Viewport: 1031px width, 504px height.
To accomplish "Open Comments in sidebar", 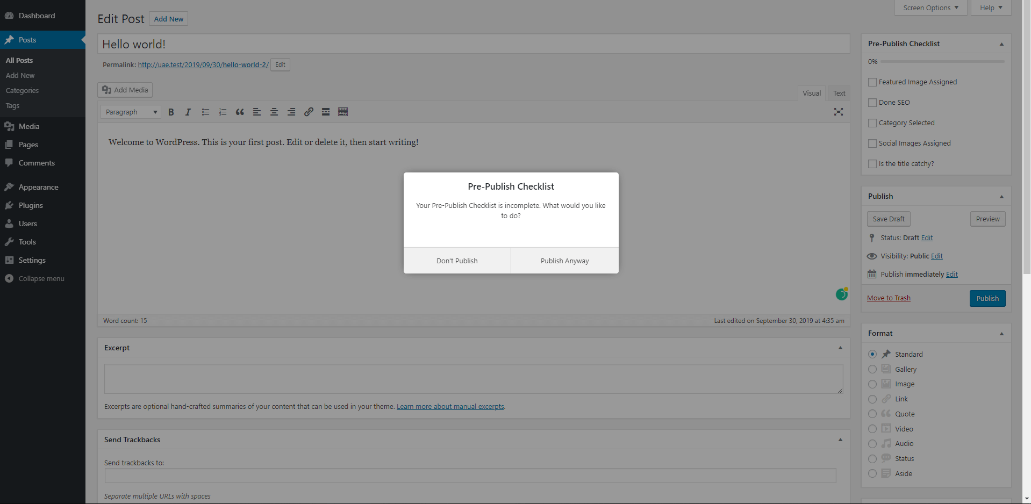I will click(x=42, y=163).
